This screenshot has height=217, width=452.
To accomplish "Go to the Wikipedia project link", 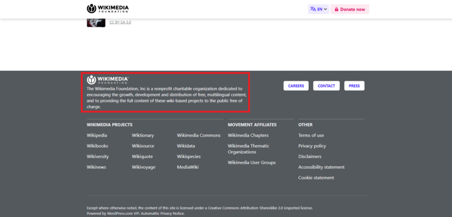I will point(97,136).
